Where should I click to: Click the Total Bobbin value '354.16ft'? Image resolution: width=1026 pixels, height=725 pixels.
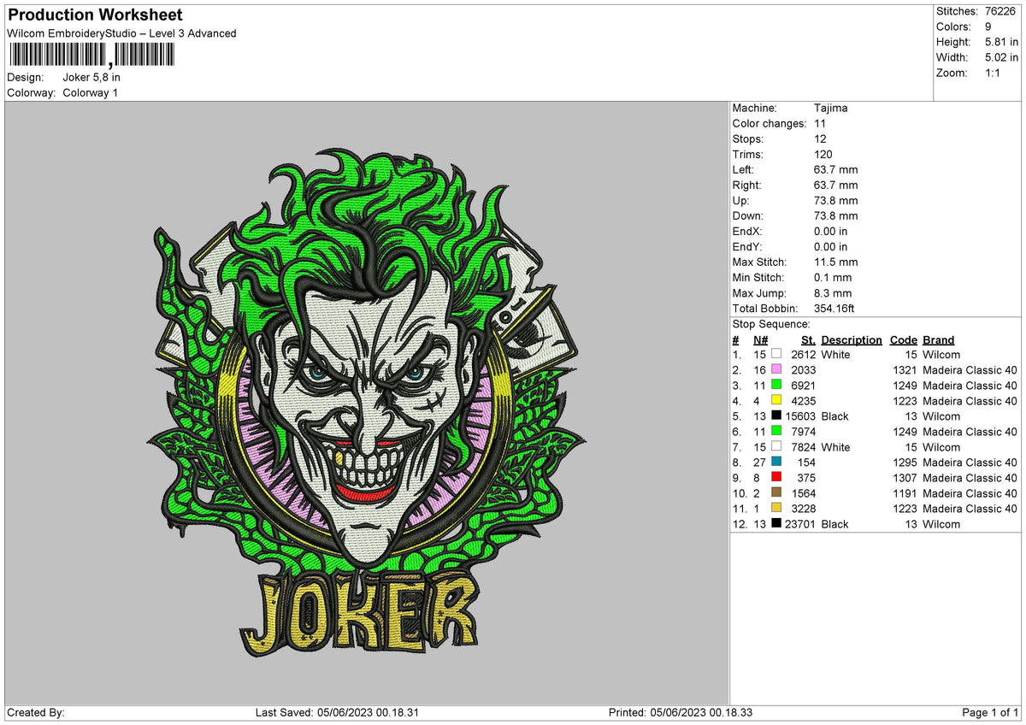click(x=836, y=308)
